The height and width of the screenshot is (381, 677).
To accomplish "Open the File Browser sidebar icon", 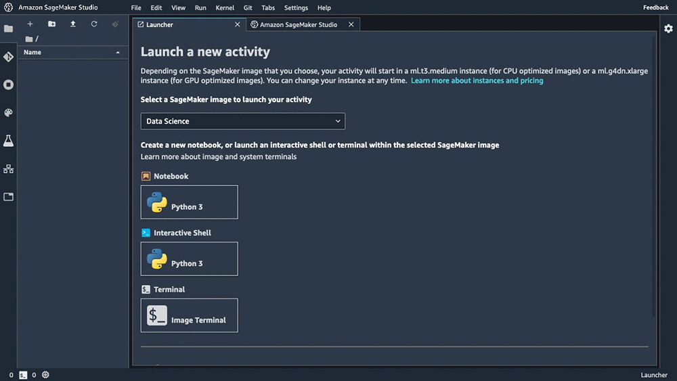I will (8, 29).
